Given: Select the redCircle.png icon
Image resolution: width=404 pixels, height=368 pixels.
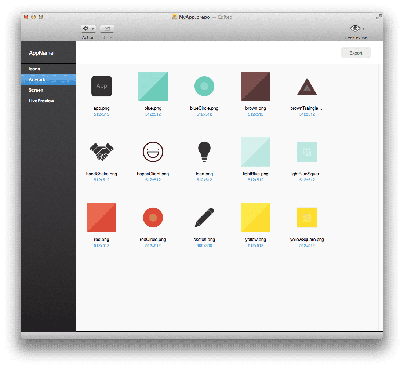Looking at the screenshot, I should (153, 218).
